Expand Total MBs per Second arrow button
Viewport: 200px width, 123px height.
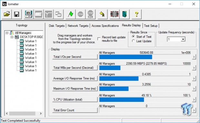click(x=194, y=68)
